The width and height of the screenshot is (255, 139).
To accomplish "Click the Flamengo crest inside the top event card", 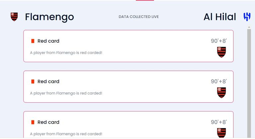I will click(x=221, y=52).
